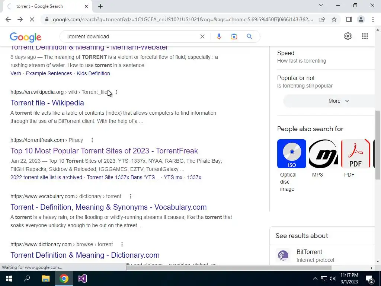Viewport: 381px width, 286px height.
Task: Click the horizontal page scrollbar thumb
Action: tap(229, 268)
